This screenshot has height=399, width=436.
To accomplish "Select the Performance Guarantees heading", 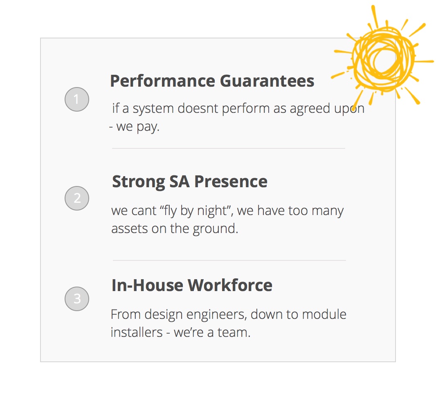I will pyautogui.click(x=212, y=81).
